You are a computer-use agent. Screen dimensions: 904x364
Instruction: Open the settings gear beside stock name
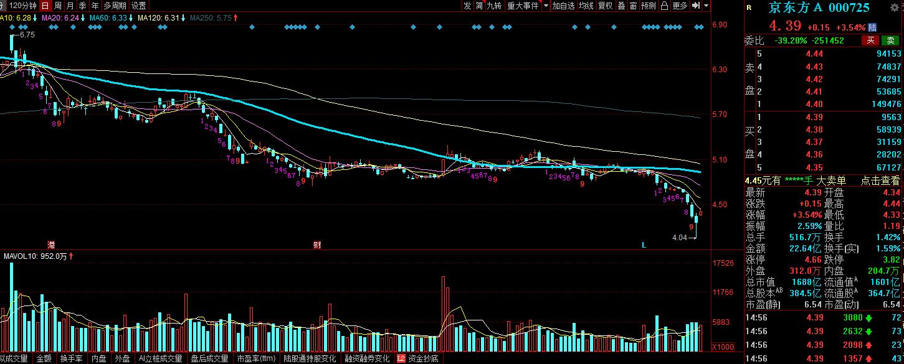coord(895,7)
